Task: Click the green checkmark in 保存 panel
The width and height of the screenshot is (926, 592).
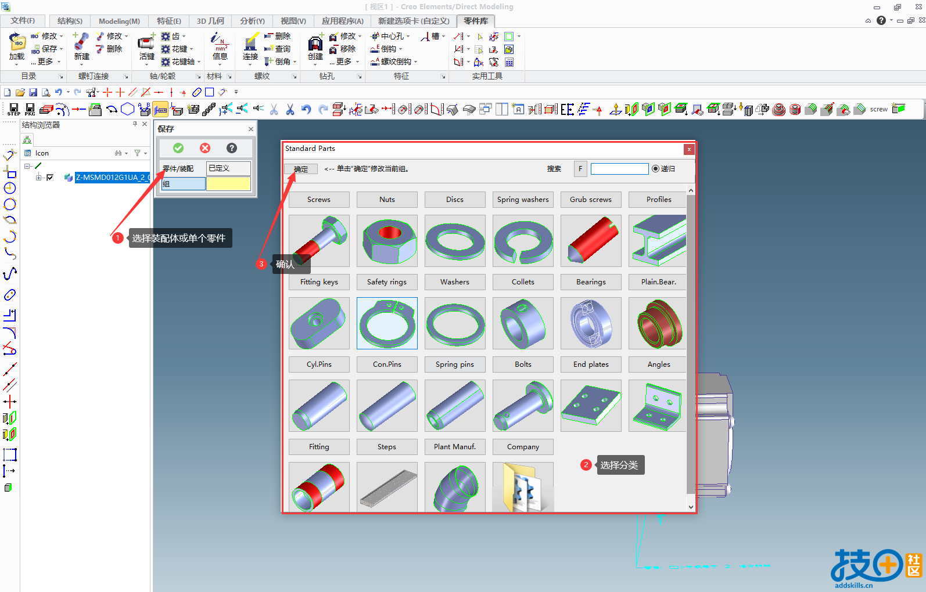Action: (x=178, y=148)
